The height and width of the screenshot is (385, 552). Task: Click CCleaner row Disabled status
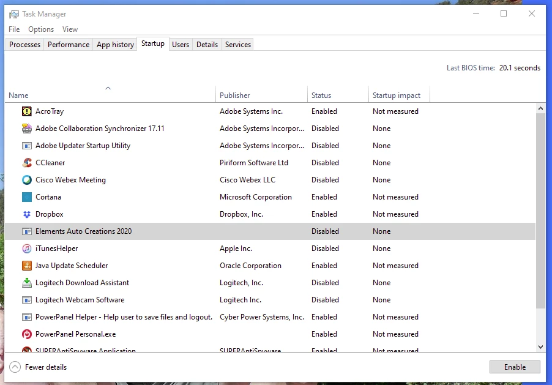coord(325,163)
